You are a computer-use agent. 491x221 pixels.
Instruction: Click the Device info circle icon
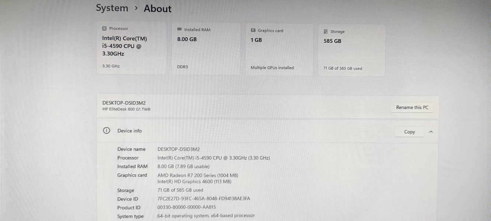point(107,130)
